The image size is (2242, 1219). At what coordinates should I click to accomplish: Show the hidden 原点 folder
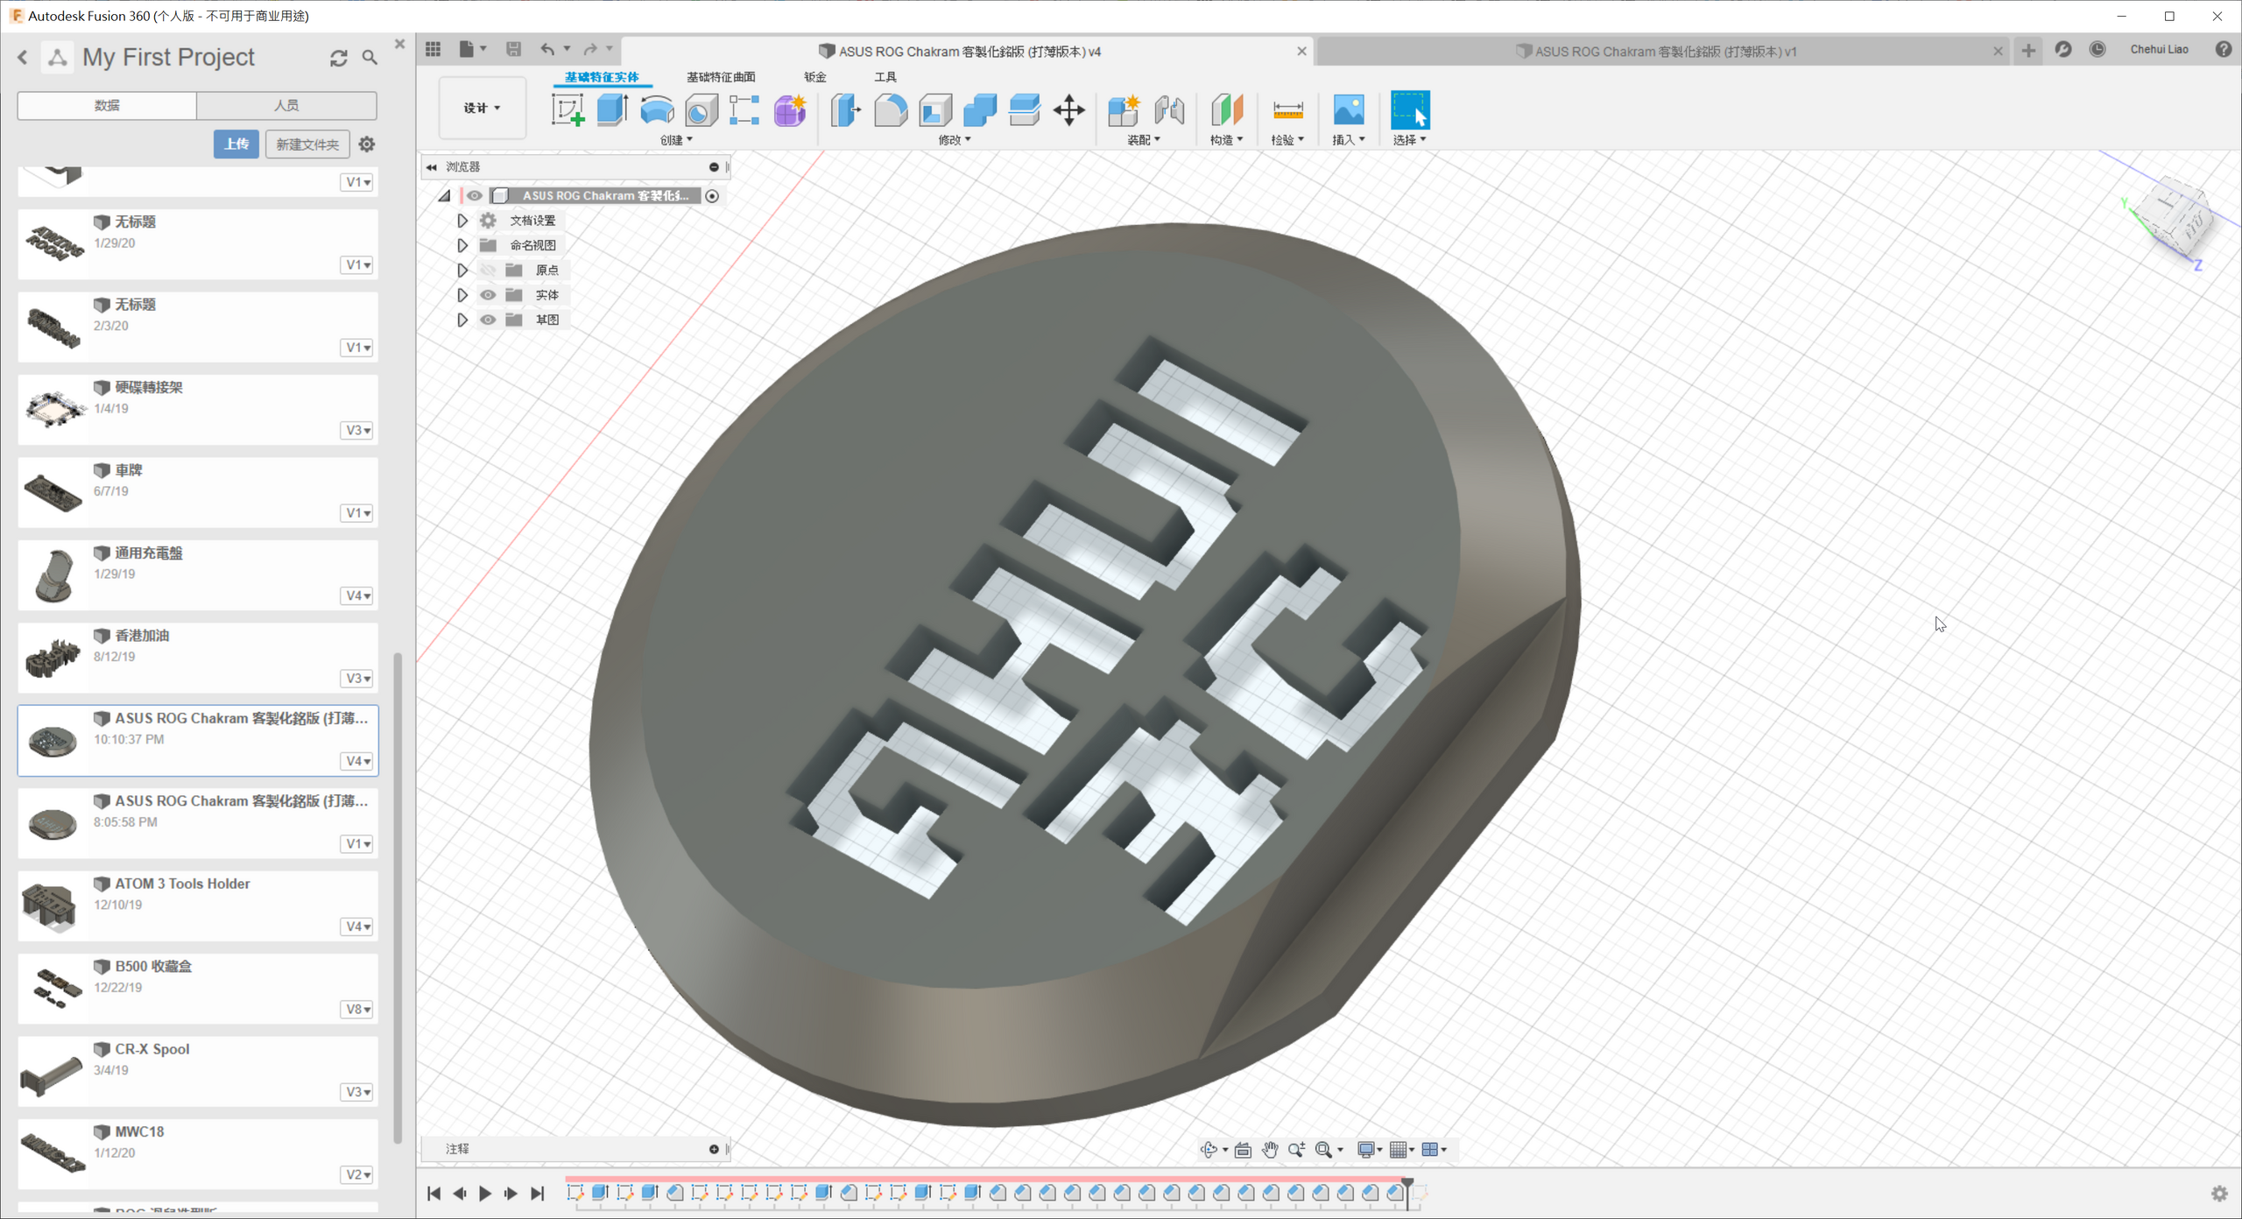pos(488,271)
